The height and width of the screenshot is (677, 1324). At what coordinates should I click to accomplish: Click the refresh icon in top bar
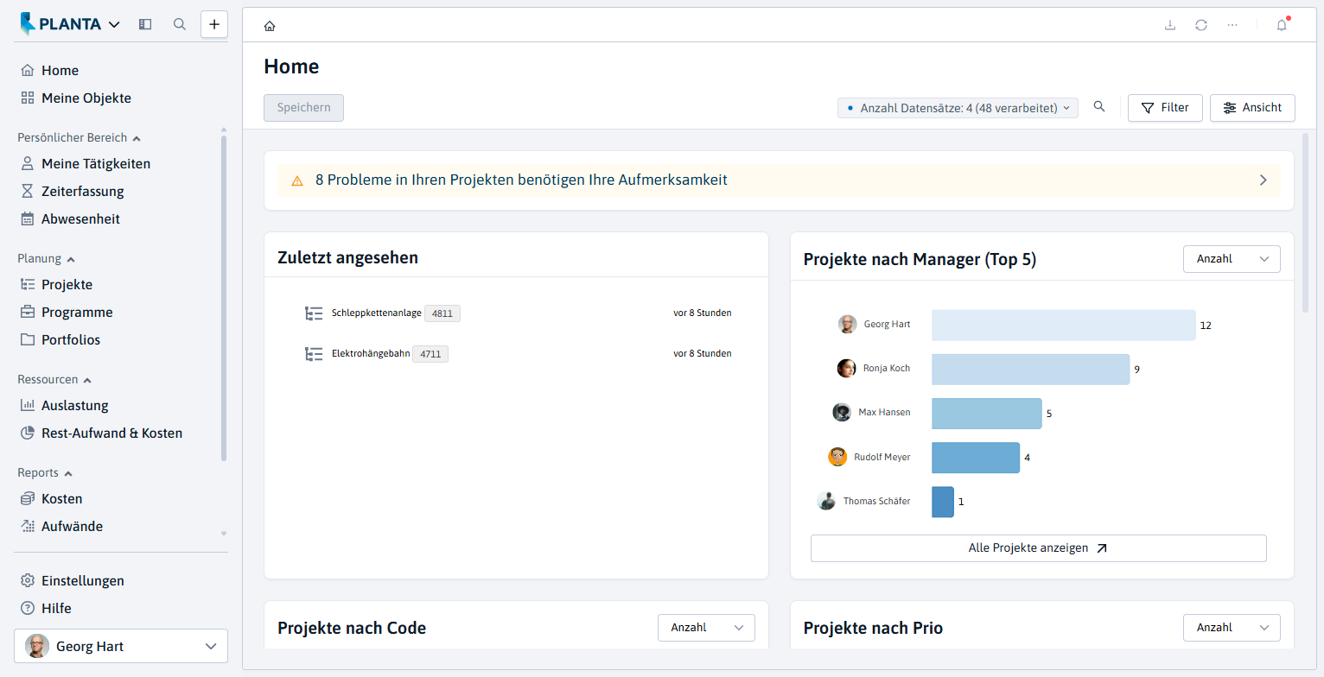(1201, 25)
